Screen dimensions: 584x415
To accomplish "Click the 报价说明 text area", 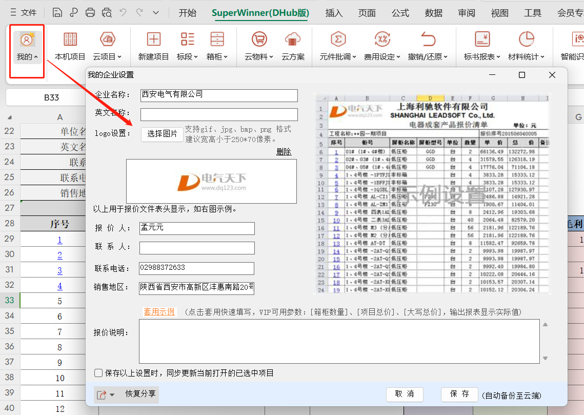I will 339,341.
